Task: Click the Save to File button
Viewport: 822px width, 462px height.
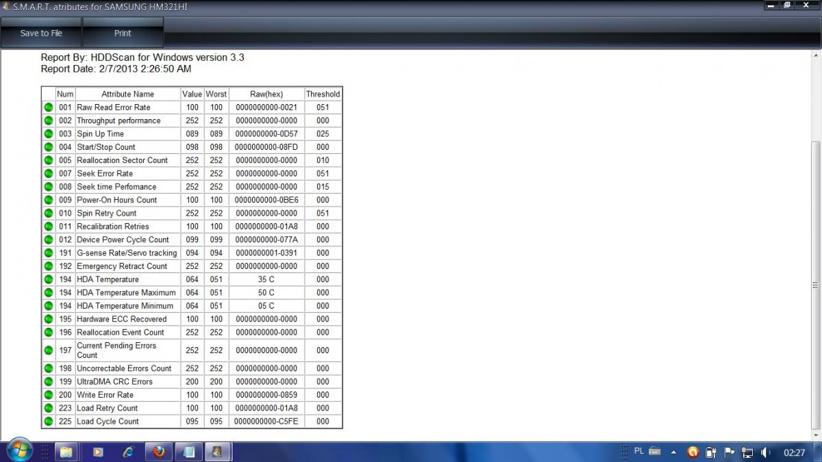Action: point(41,33)
